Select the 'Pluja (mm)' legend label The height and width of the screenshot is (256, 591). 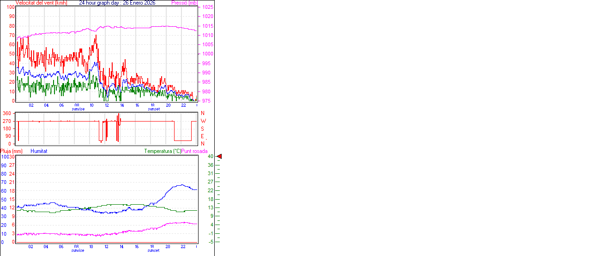pos(12,151)
